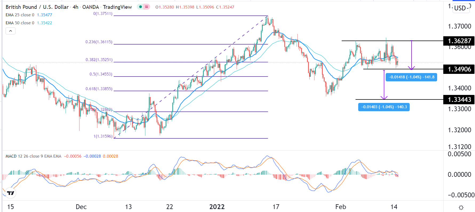Click the TradingView logo badge
Image resolution: width=475 pixels, height=212 pixels.
pyautogui.click(x=10, y=193)
